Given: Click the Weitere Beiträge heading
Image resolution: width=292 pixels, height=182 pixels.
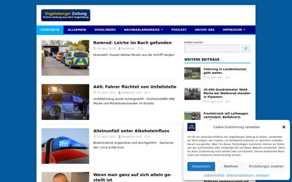Looking at the screenshot, I should pyautogui.click(x=202, y=59).
